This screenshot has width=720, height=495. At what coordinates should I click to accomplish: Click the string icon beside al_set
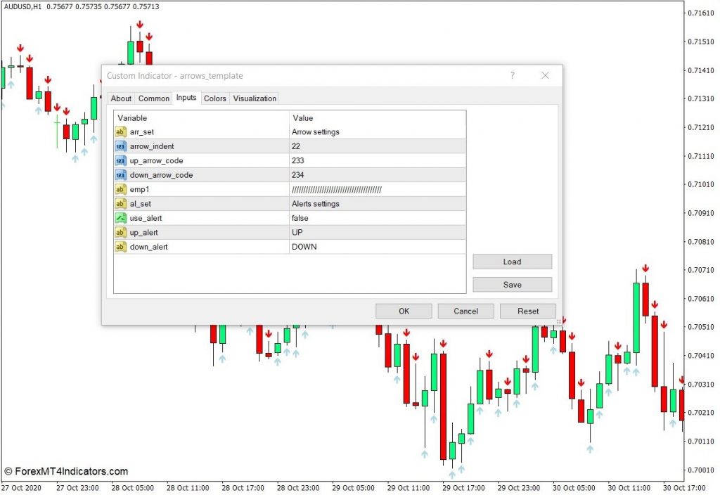point(120,203)
